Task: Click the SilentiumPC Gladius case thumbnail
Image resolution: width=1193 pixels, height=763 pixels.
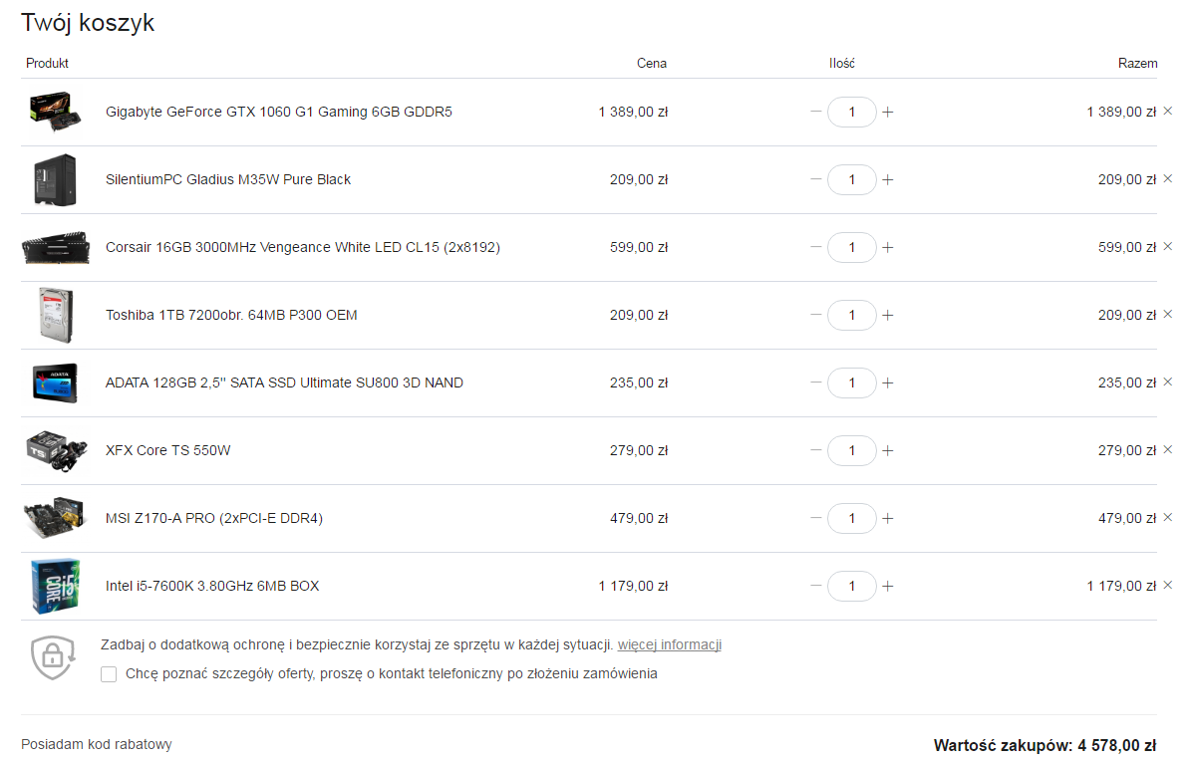Action: coord(56,179)
